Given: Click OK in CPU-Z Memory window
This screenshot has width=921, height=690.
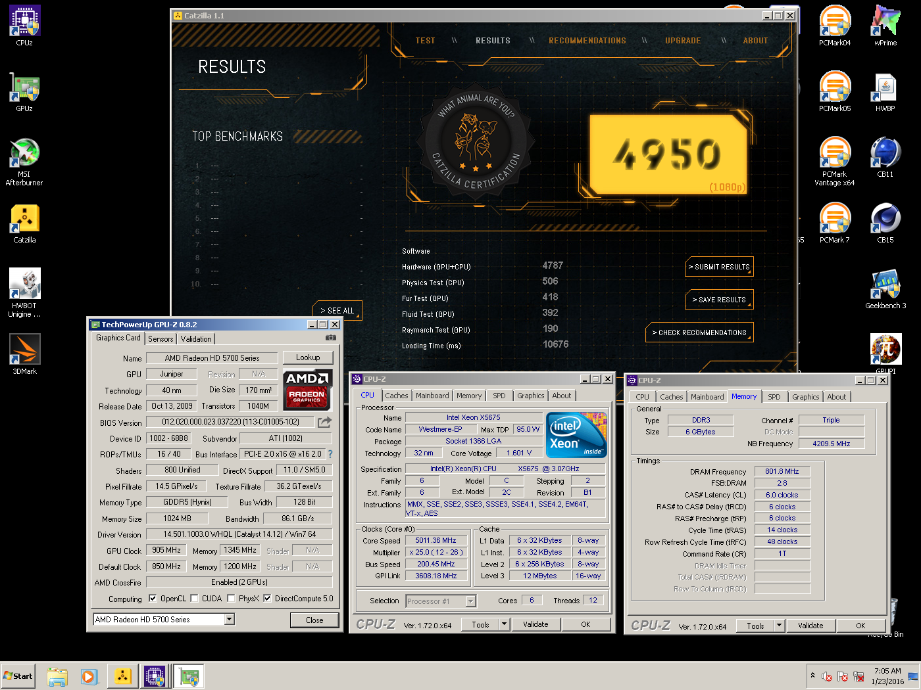Looking at the screenshot, I should pos(860,626).
